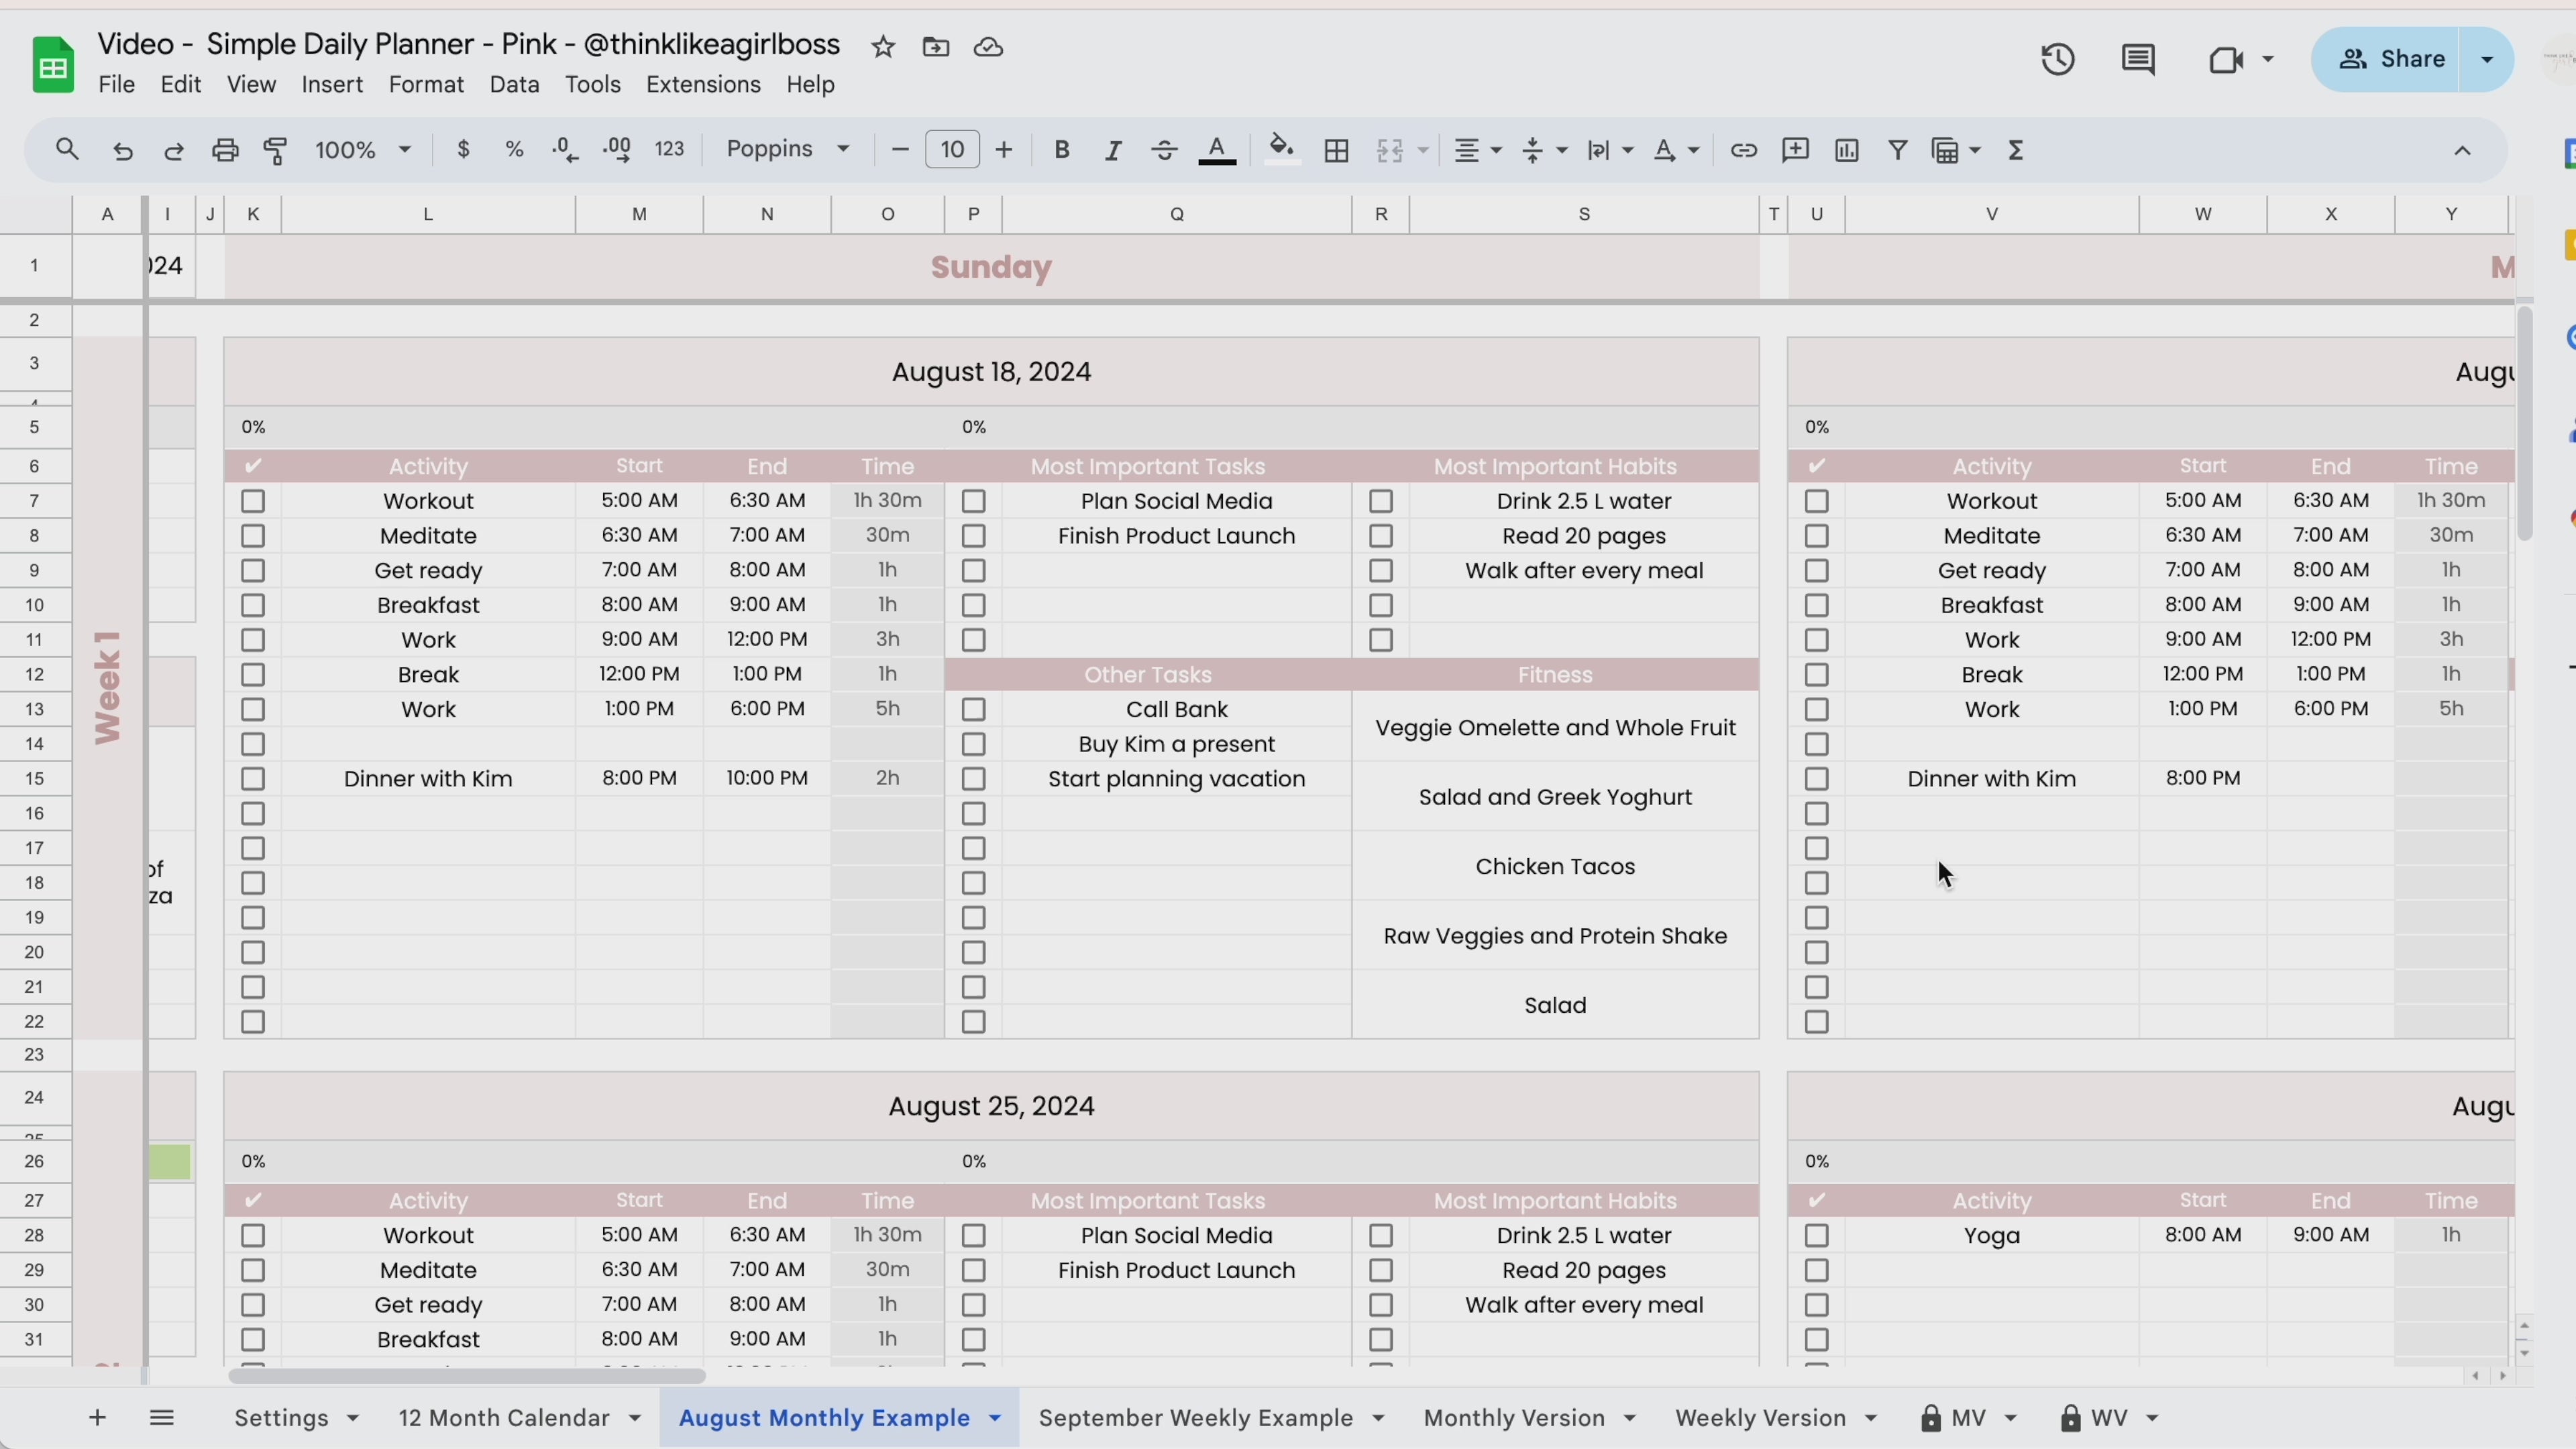Check the Workout checkbox for August 18
The height and width of the screenshot is (1449, 2576).
tap(253, 501)
